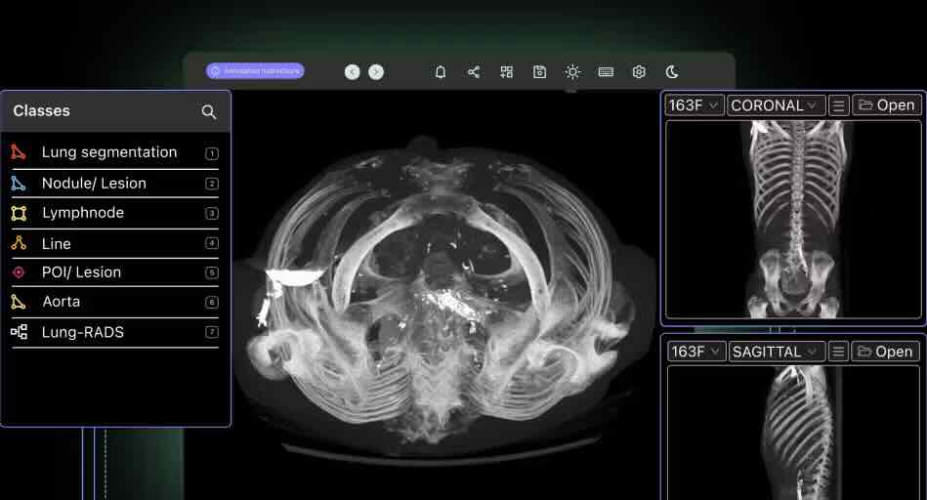
Task: Click the Lymphnode bounding box icon
Action: click(x=19, y=213)
